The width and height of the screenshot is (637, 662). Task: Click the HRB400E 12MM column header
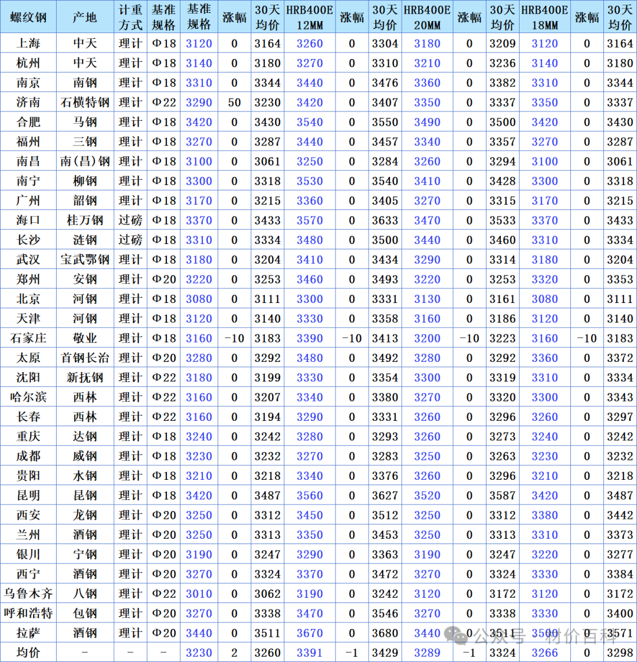tap(310, 17)
